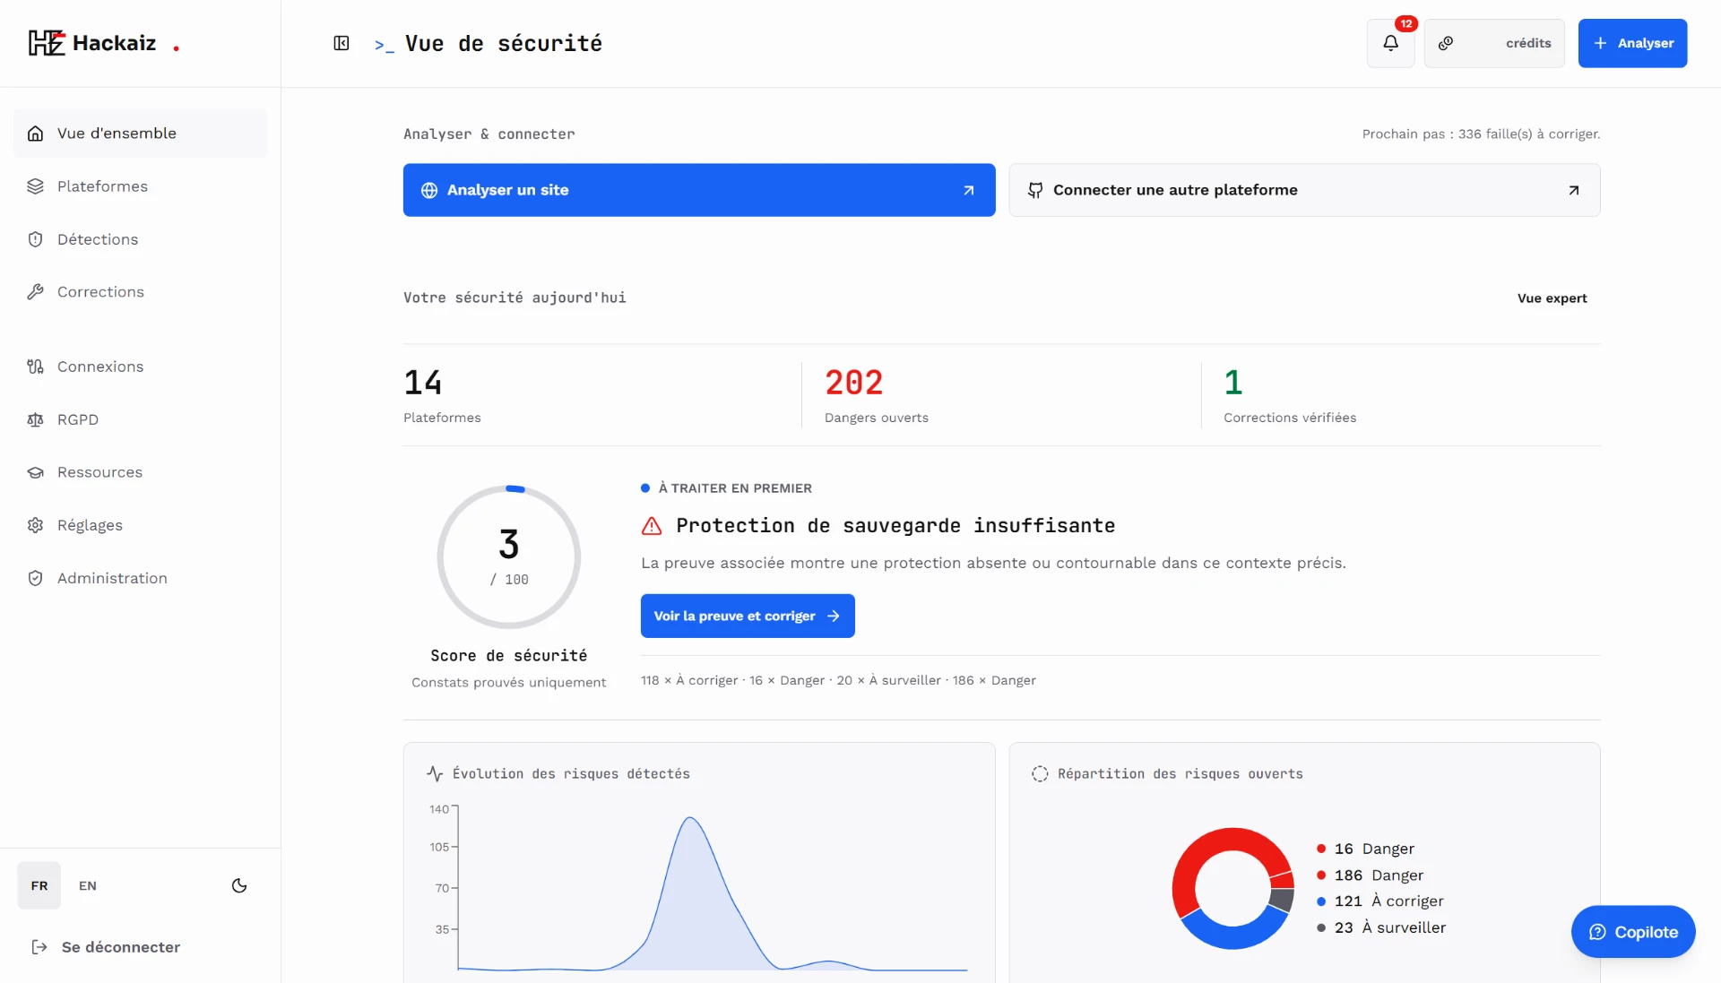This screenshot has height=983, width=1721.
Task: Click the 202 Dangers ouverts stat
Action: click(876, 395)
